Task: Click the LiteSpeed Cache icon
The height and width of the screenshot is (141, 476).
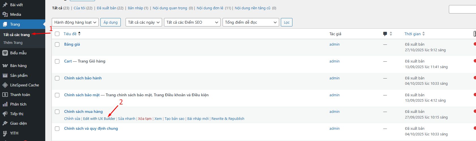Action: pyautogui.click(x=5, y=85)
